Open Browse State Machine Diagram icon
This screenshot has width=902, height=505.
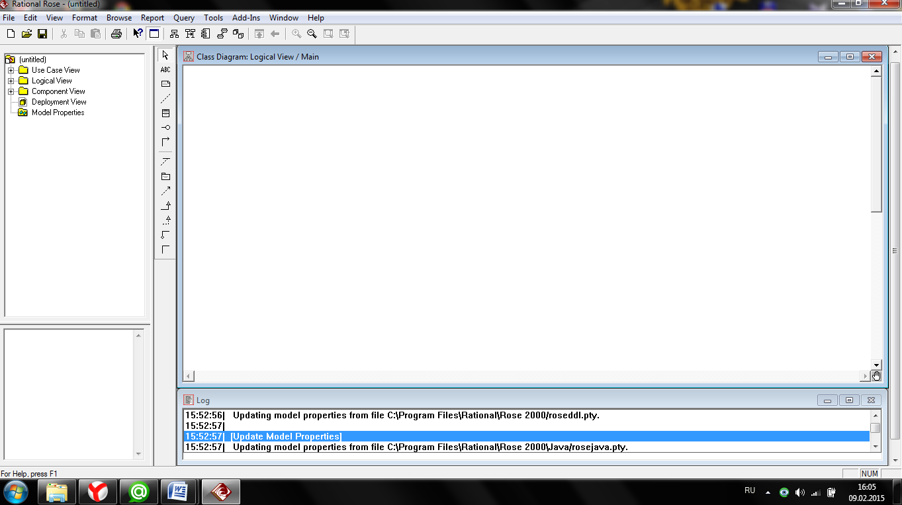click(x=222, y=34)
